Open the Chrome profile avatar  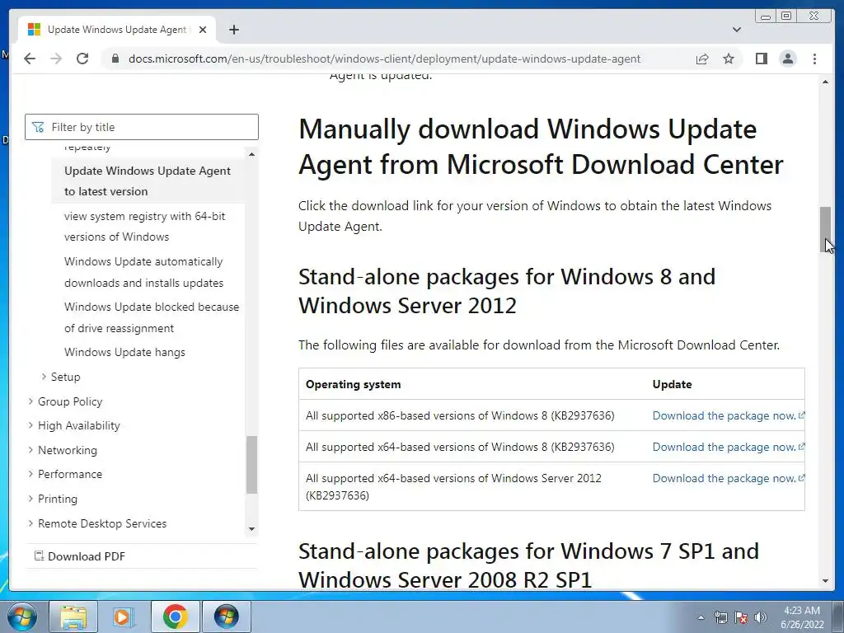pyautogui.click(x=787, y=59)
